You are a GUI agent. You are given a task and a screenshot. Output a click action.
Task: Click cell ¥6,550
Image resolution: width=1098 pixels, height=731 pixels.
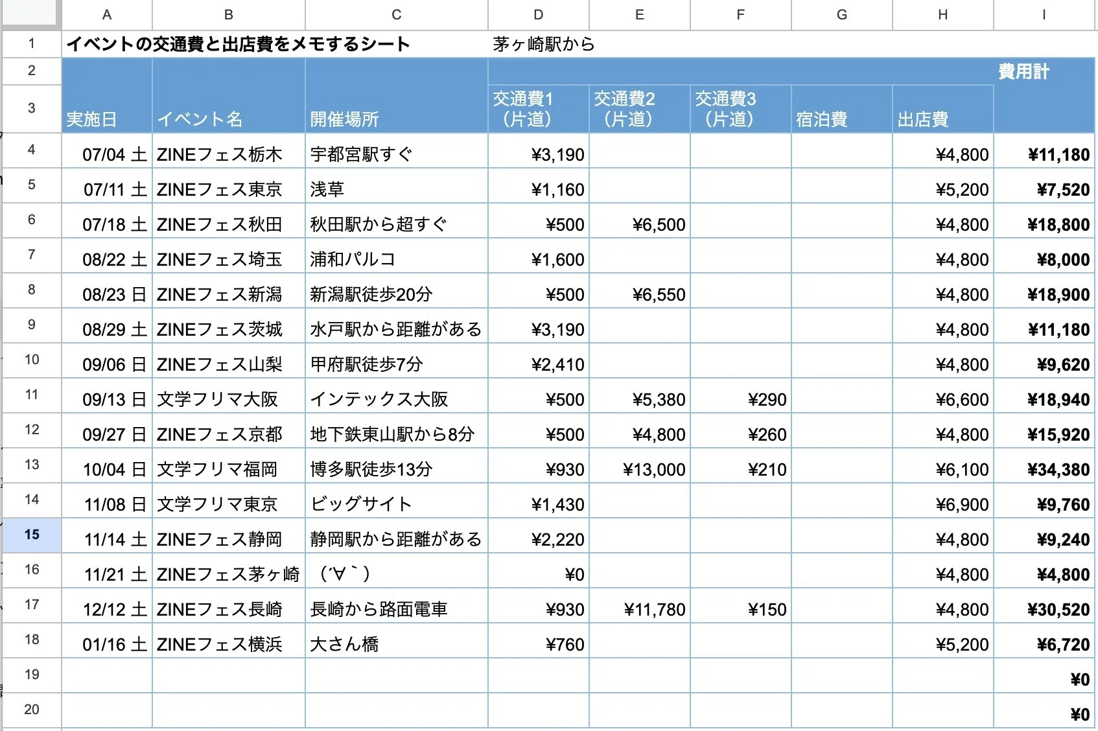coord(640,291)
